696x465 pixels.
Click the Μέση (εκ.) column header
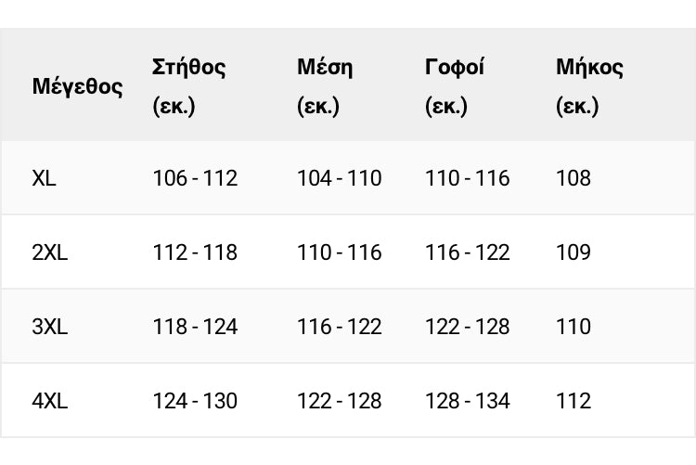pyautogui.click(x=325, y=86)
